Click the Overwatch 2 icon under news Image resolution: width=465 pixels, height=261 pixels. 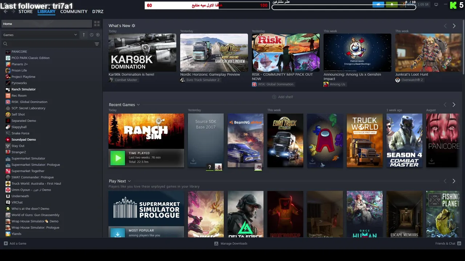click(x=397, y=80)
